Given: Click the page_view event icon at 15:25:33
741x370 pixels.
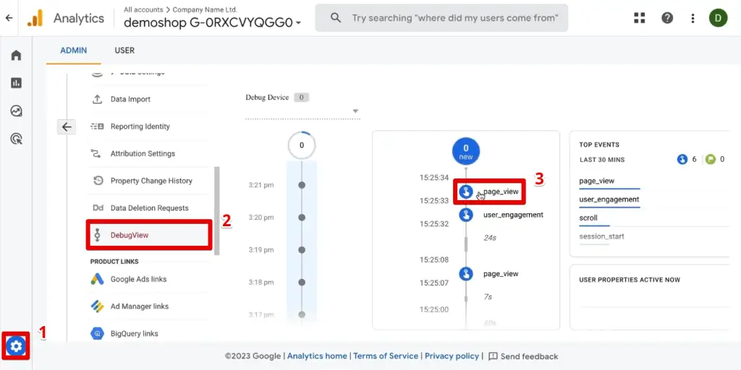Looking at the screenshot, I should (x=466, y=192).
